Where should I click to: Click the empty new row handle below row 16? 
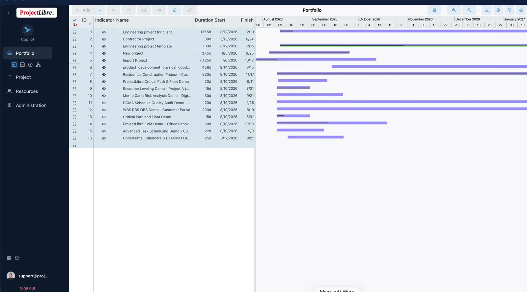click(74, 145)
